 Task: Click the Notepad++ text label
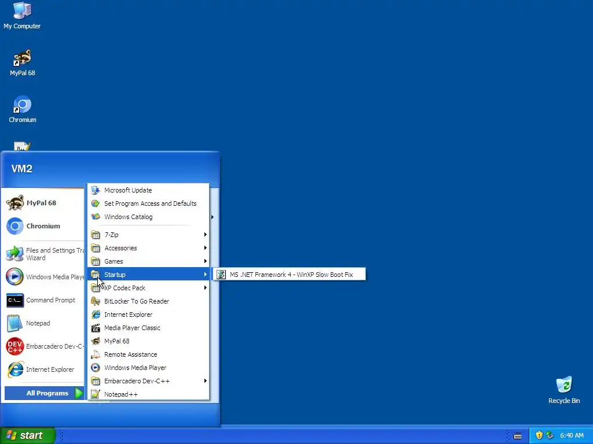(x=120, y=394)
